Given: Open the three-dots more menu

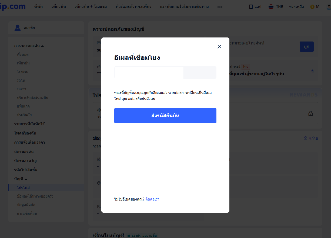Looking at the screenshot, I should [x=220, y=7].
